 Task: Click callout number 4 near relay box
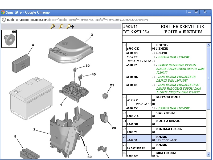(33, 45)
